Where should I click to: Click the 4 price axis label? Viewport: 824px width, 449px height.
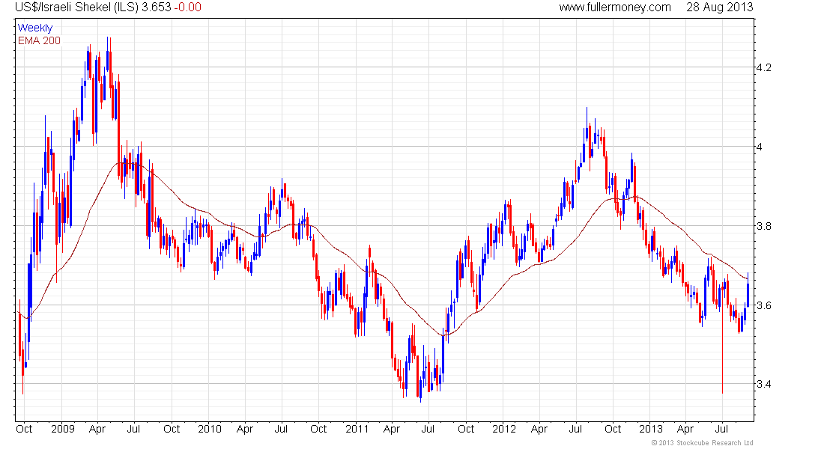[x=759, y=147]
